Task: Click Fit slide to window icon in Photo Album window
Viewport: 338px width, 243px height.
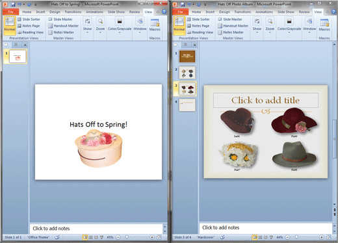Action: coord(329,237)
